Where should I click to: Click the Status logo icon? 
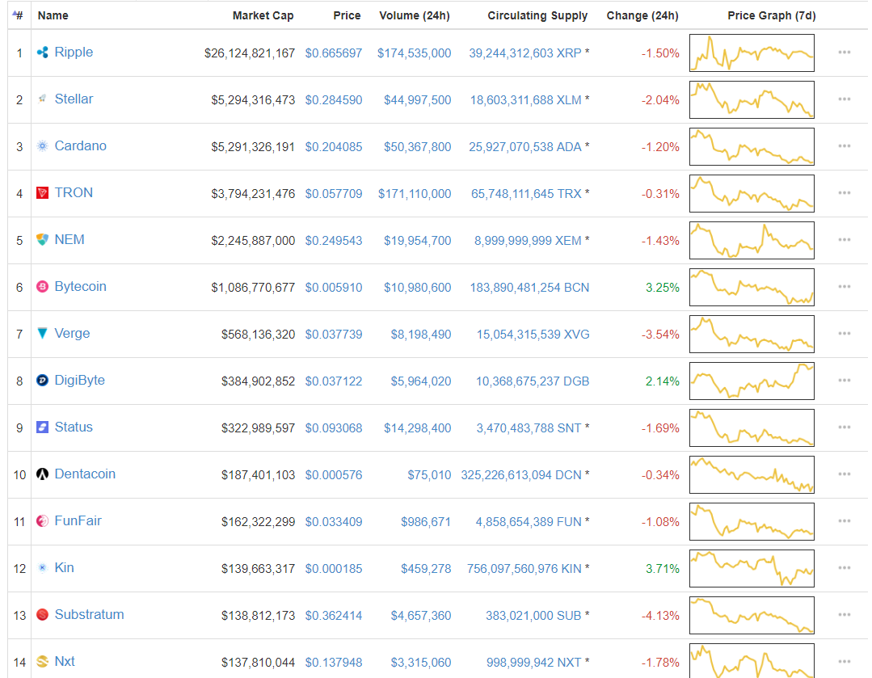pyautogui.click(x=42, y=427)
